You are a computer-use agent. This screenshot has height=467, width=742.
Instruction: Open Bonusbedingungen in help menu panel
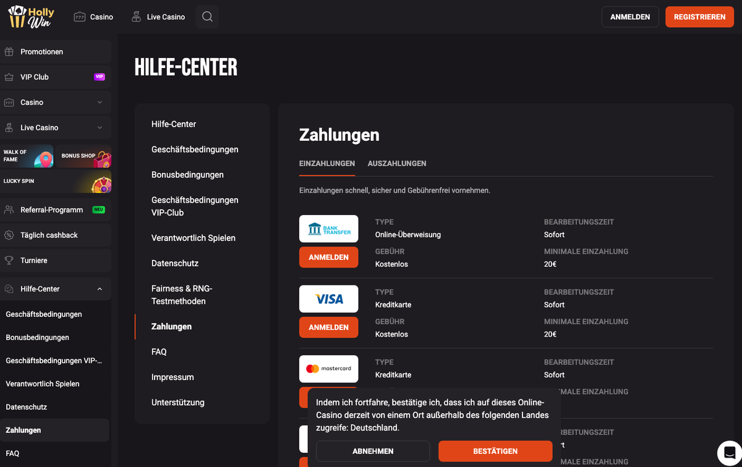(x=187, y=175)
